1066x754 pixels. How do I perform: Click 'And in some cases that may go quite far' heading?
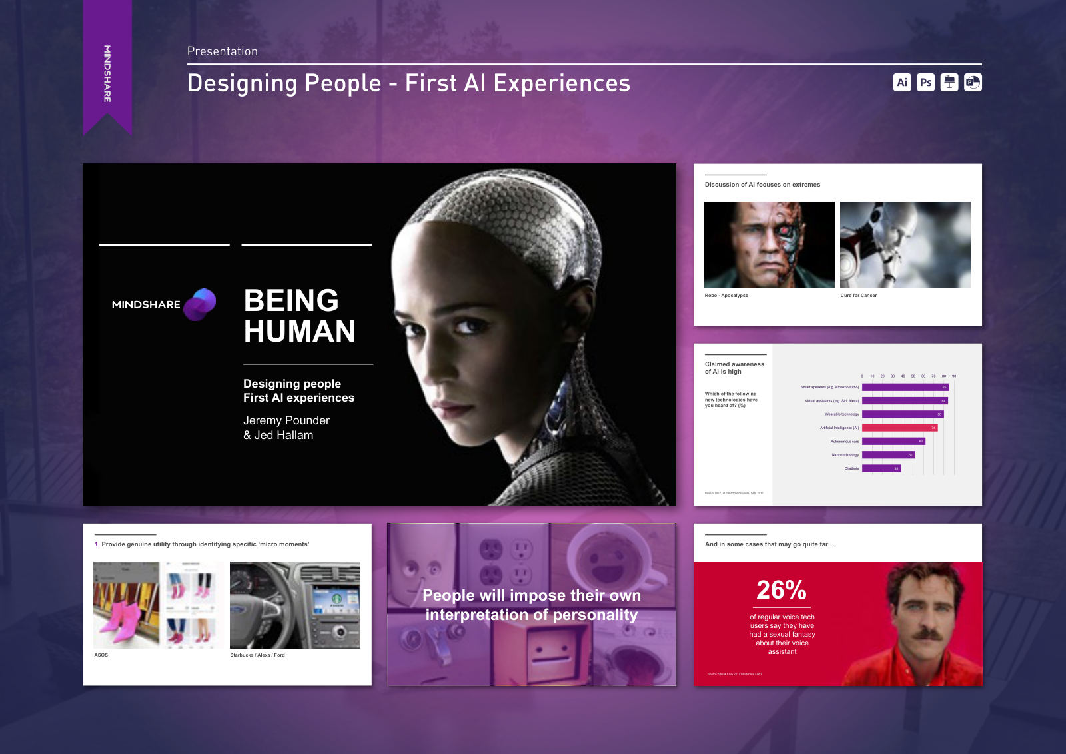point(770,544)
